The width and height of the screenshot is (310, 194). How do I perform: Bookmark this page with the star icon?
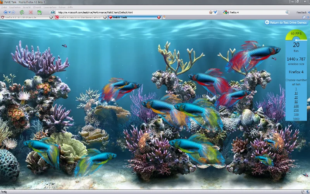(x=210, y=12)
